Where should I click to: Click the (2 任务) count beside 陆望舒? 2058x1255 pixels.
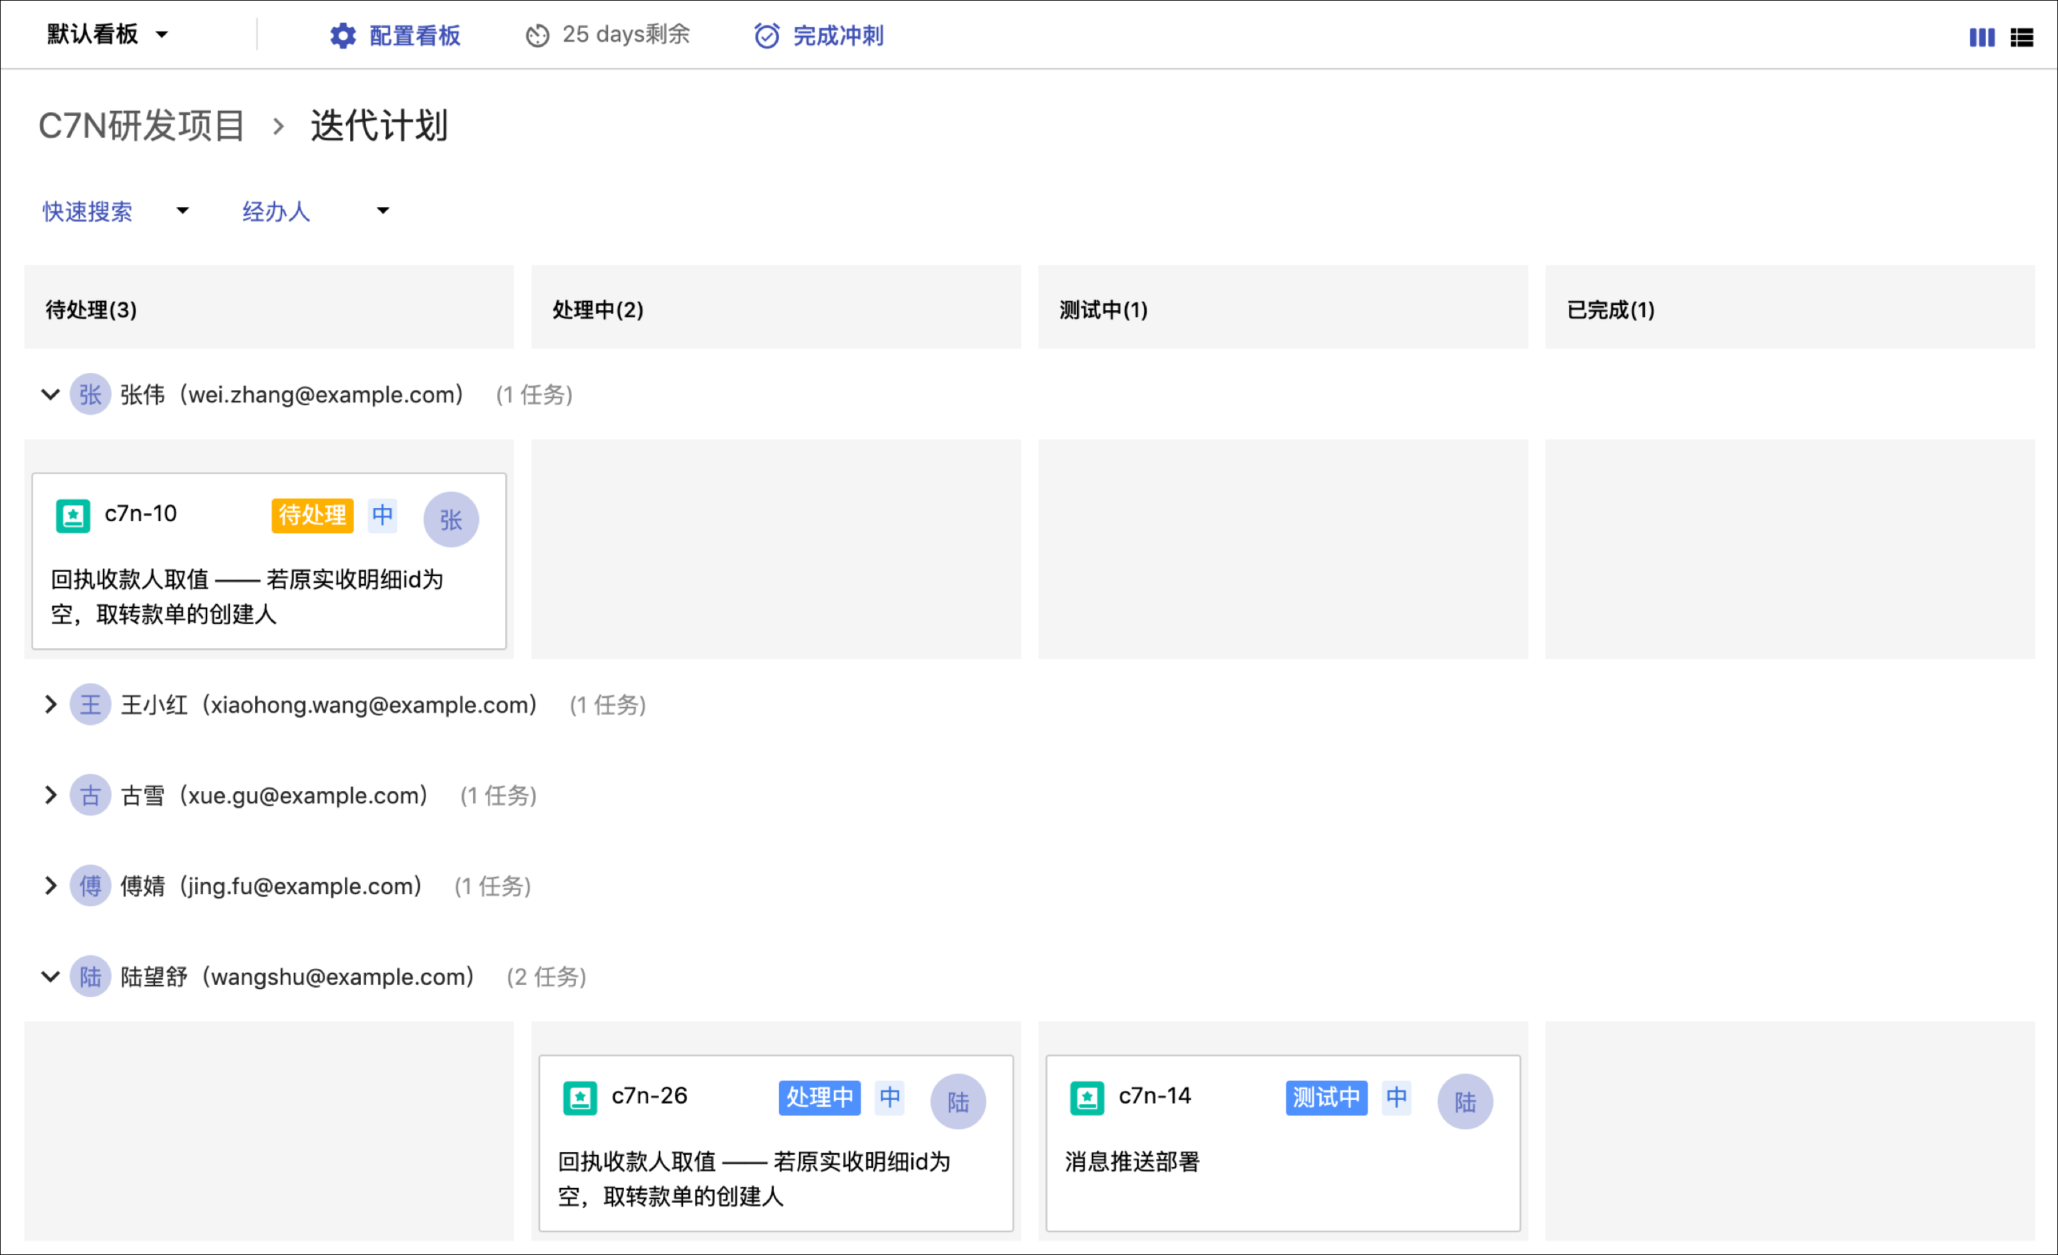pyautogui.click(x=547, y=976)
